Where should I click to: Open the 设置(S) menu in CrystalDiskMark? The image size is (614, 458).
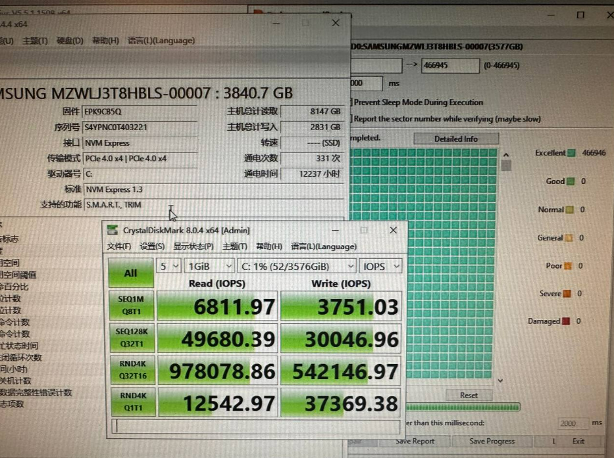152,246
